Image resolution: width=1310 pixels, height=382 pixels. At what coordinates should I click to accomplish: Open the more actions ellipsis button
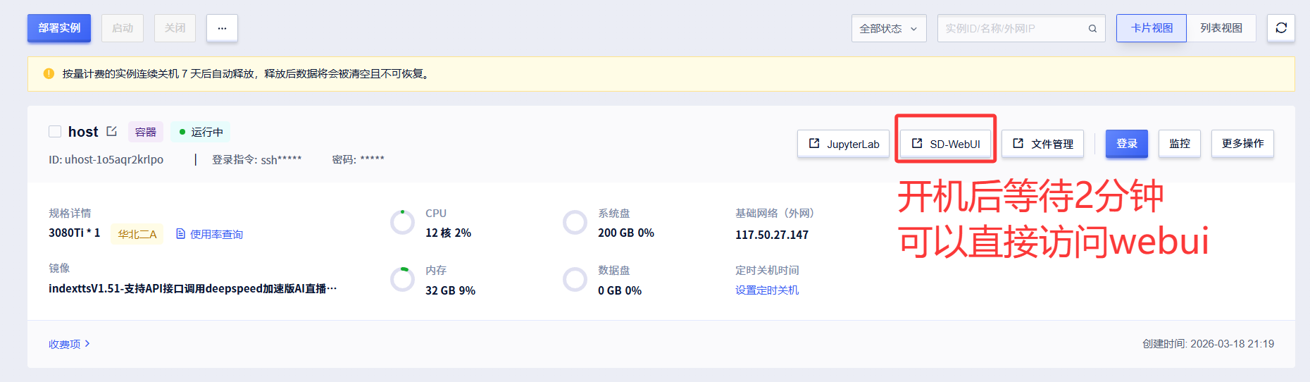pyautogui.click(x=222, y=28)
